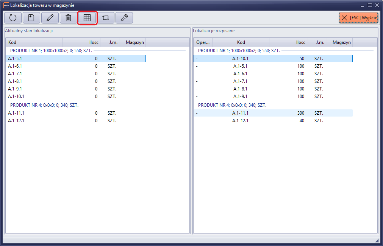
Task: Open the grid table view icon
Action: [x=87, y=18]
